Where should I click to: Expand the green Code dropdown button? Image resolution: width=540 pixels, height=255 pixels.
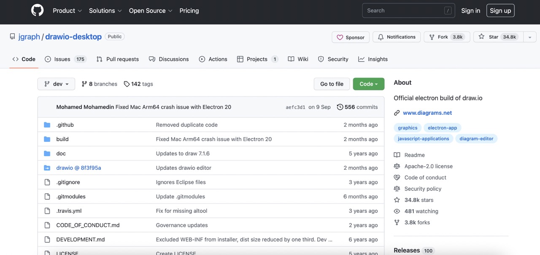click(x=369, y=84)
